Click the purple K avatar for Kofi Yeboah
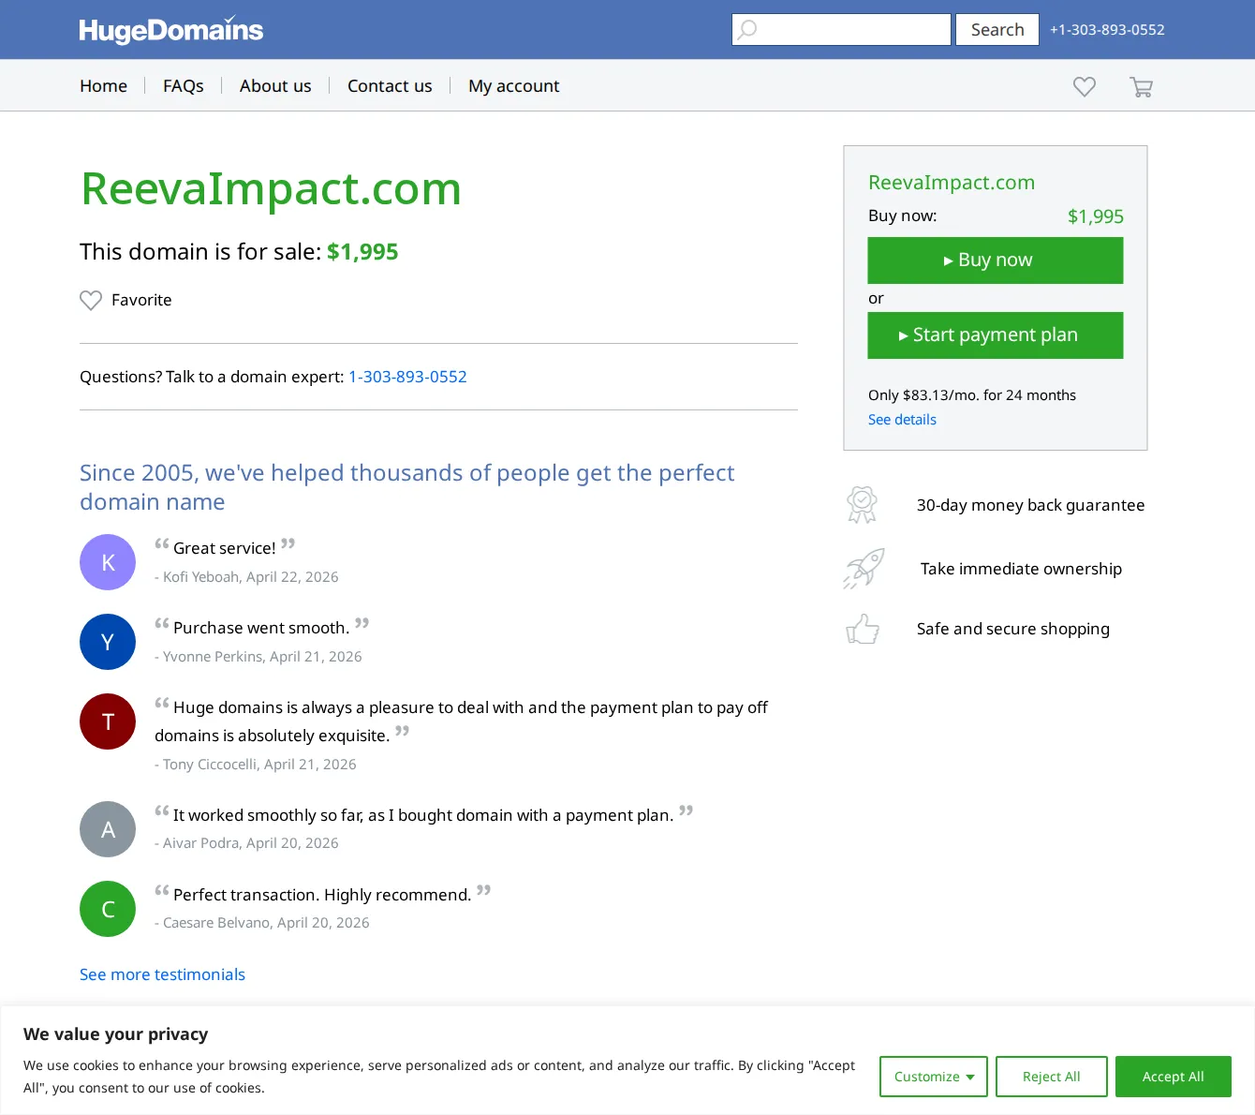This screenshot has height=1115, width=1255. 108,562
